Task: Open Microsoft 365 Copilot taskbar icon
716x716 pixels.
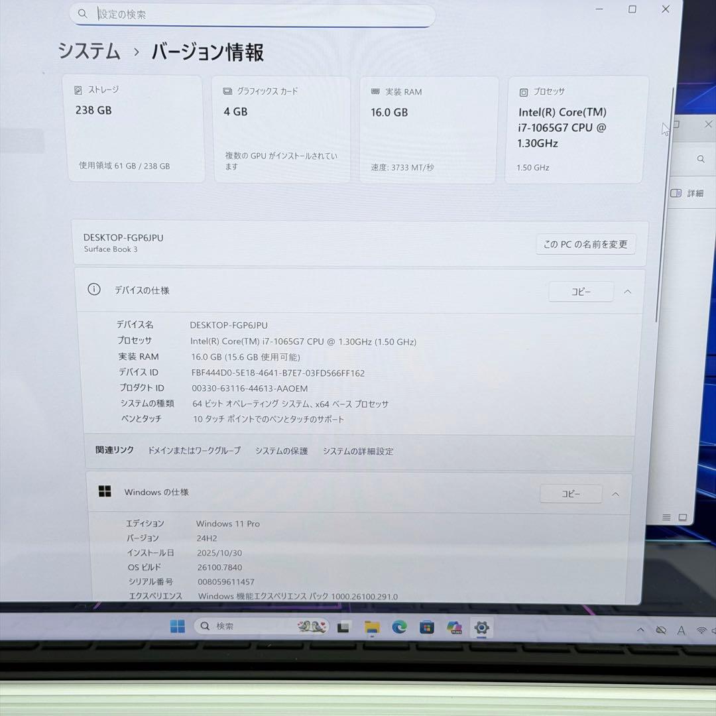Action: tap(454, 628)
